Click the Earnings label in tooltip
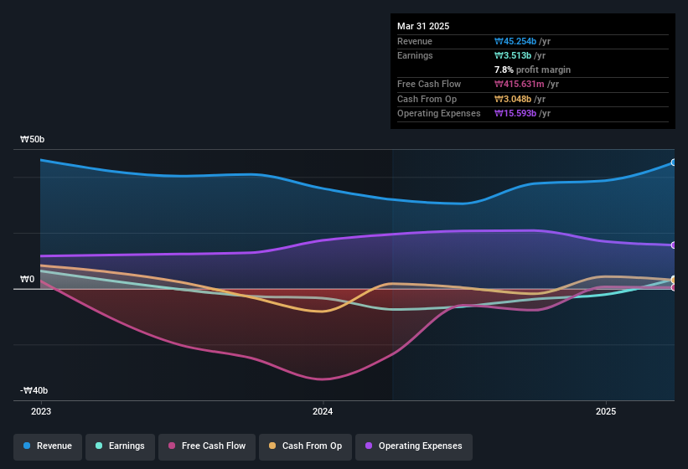Image resolution: width=688 pixels, height=469 pixels. click(x=415, y=55)
